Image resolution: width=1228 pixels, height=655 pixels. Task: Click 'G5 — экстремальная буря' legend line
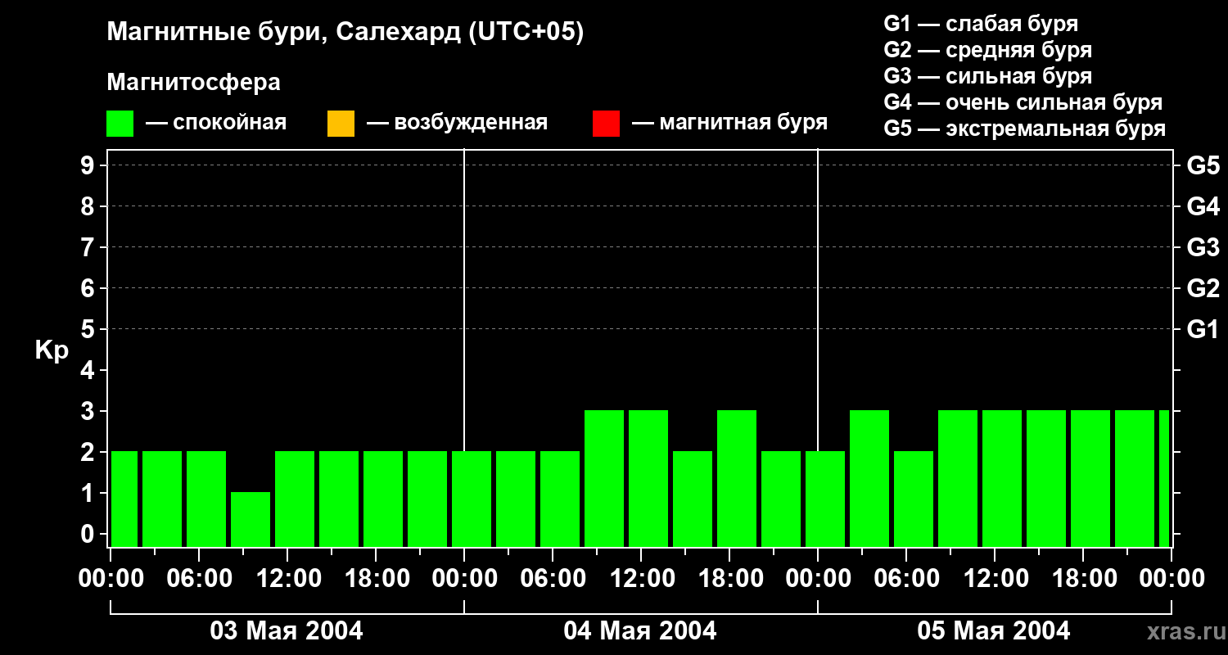click(x=1025, y=129)
